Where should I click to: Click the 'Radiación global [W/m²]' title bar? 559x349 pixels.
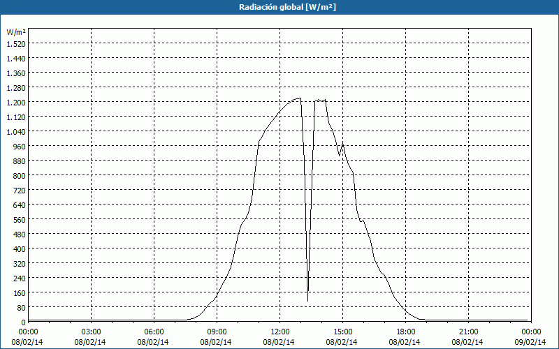279,7
